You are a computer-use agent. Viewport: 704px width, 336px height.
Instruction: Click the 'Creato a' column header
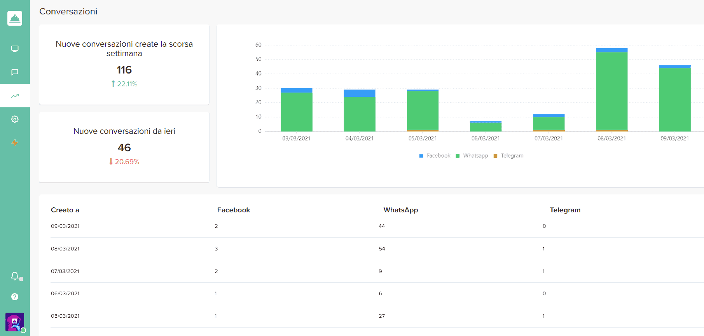click(x=65, y=210)
